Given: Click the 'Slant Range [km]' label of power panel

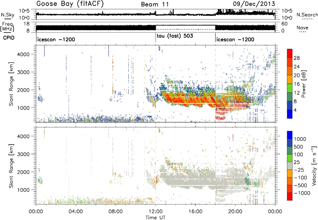Looking at the screenshot, I should tap(11, 84).
